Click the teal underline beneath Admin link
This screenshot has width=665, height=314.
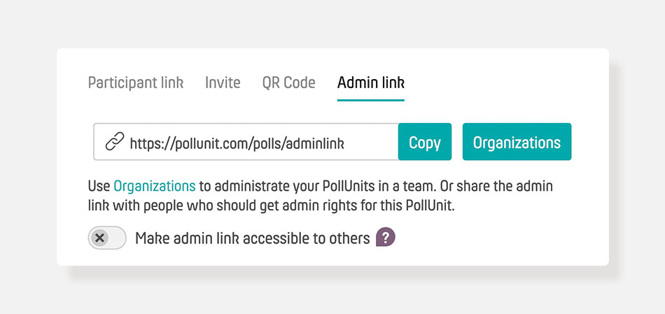click(x=371, y=101)
